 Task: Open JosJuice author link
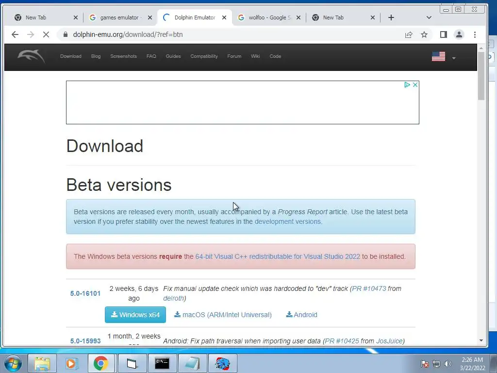[x=389, y=341]
